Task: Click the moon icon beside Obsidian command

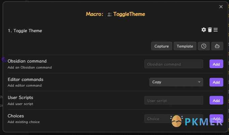Action: coord(4,59)
